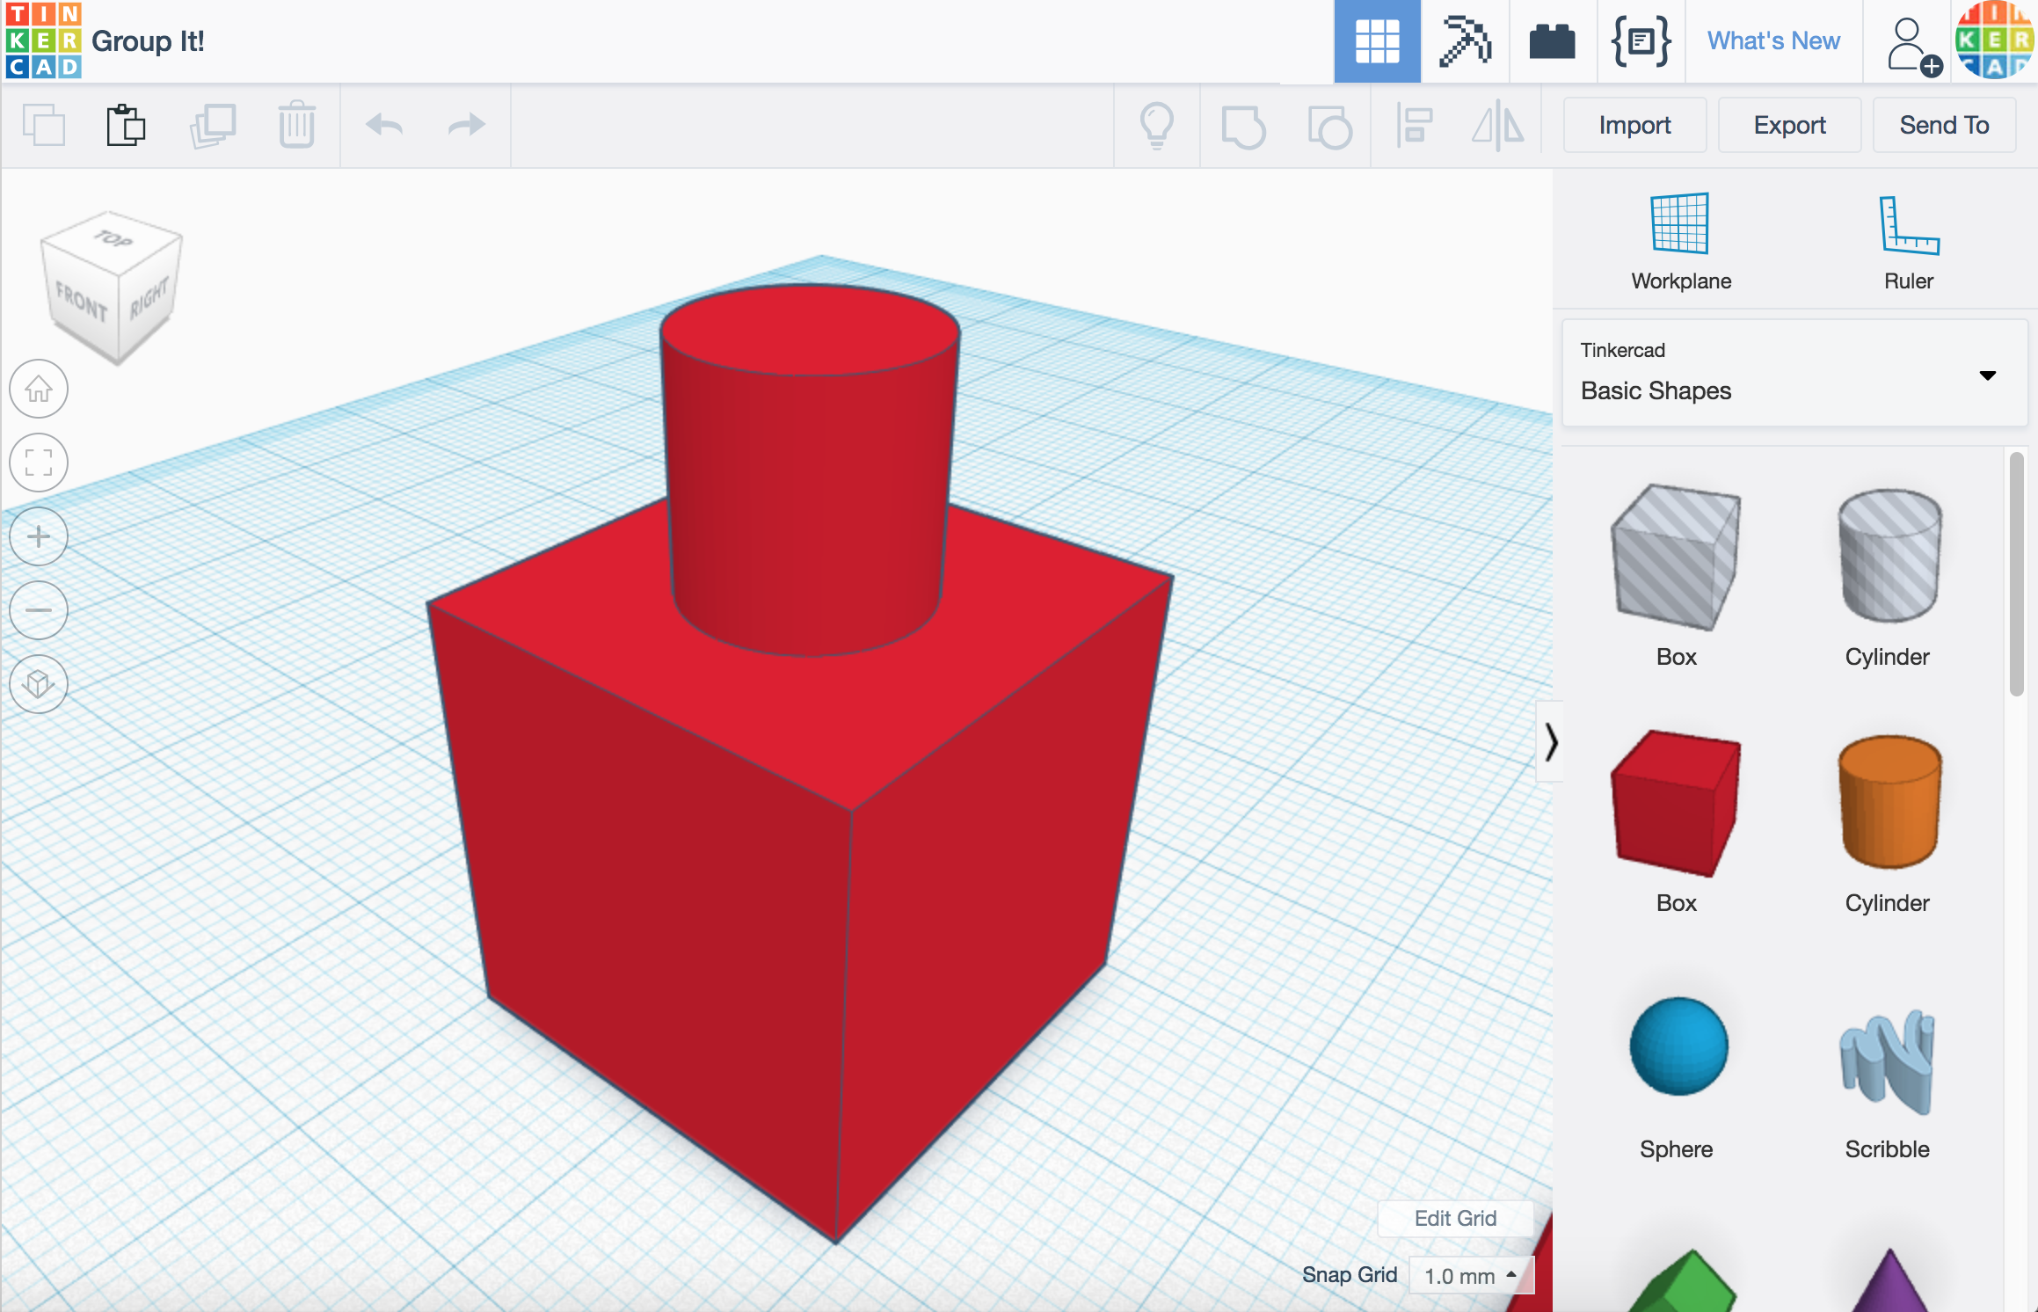2038x1312 pixels.
Task: Click the TOP face of view cube
Action: [x=113, y=239]
